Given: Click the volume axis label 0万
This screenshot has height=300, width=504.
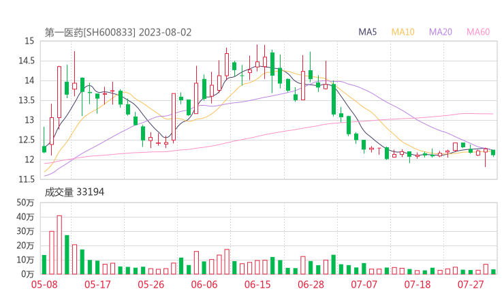Looking at the screenshot, I should point(28,274).
